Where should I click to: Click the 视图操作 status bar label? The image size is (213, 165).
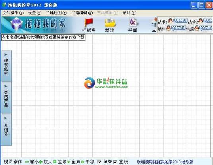click(x=13, y=162)
